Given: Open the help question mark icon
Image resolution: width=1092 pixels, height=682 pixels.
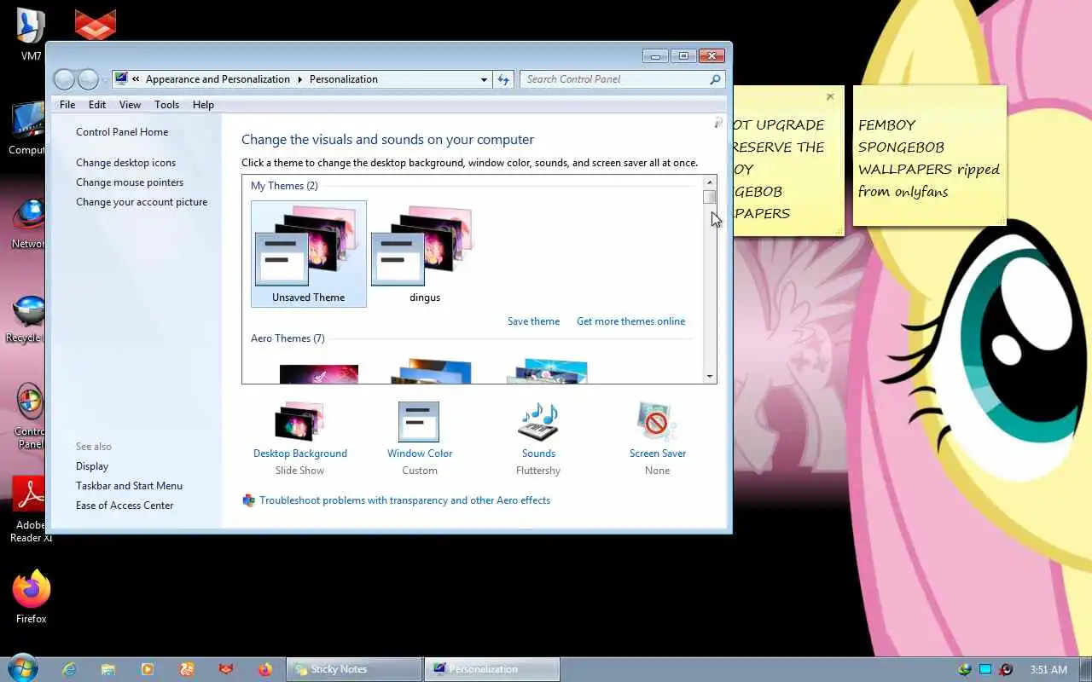Looking at the screenshot, I should tap(718, 123).
